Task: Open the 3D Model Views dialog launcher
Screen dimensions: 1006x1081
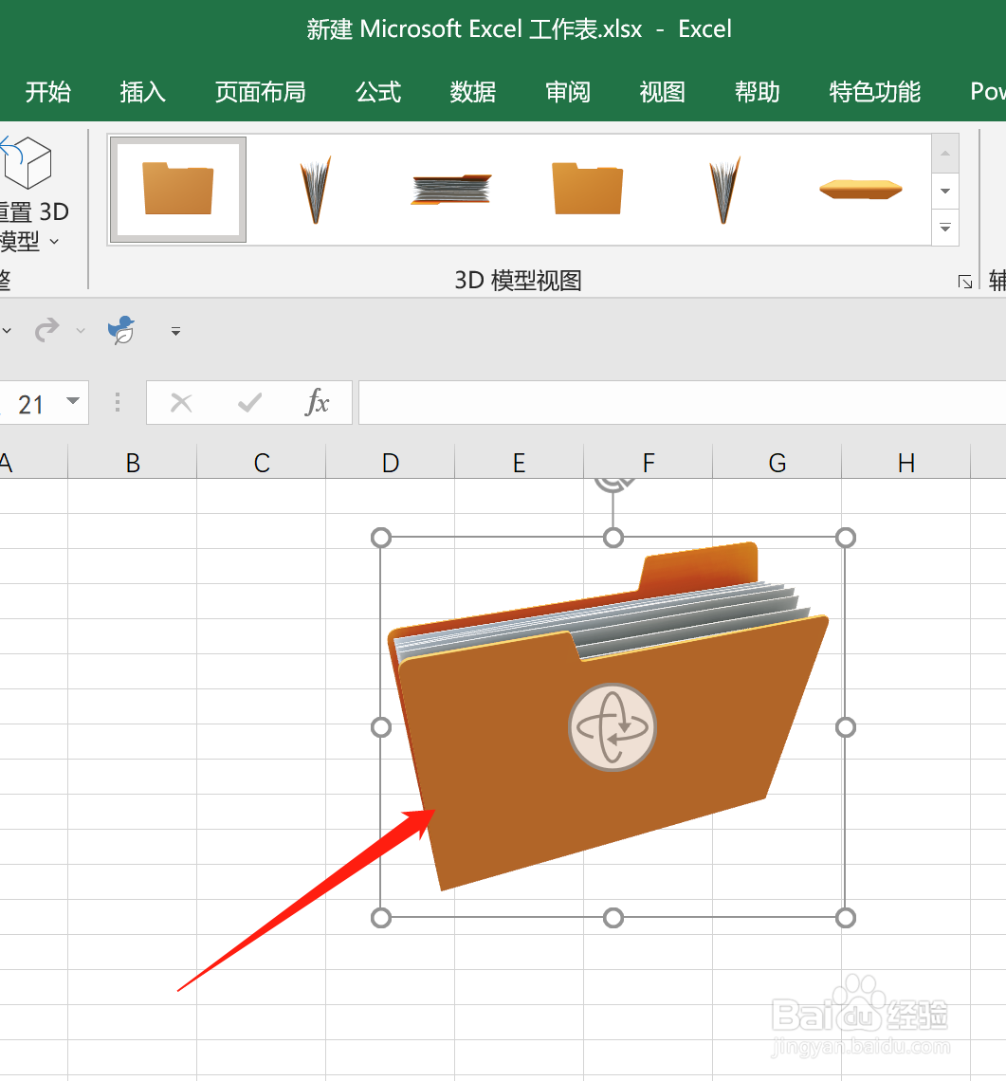Action: coord(964,282)
